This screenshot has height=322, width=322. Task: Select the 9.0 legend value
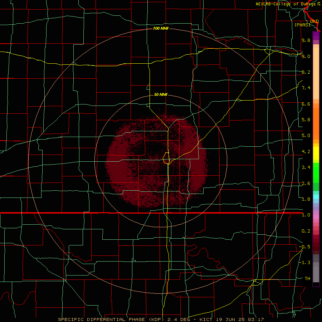(306, 56)
